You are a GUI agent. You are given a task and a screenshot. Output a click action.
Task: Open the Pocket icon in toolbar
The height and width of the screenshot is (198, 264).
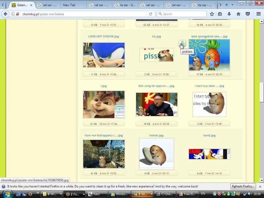[x=248, y=14]
